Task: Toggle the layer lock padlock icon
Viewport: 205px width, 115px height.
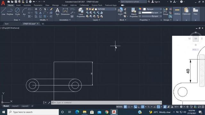Action: coord(93,9)
